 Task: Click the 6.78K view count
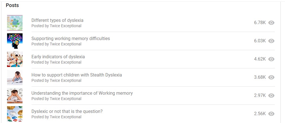click(x=260, y=23)
